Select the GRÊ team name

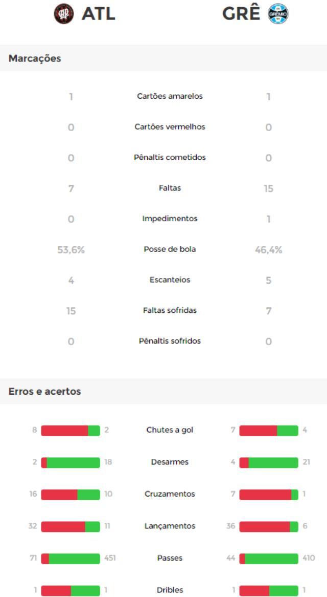pyautogui.click(x=241, y=14)
